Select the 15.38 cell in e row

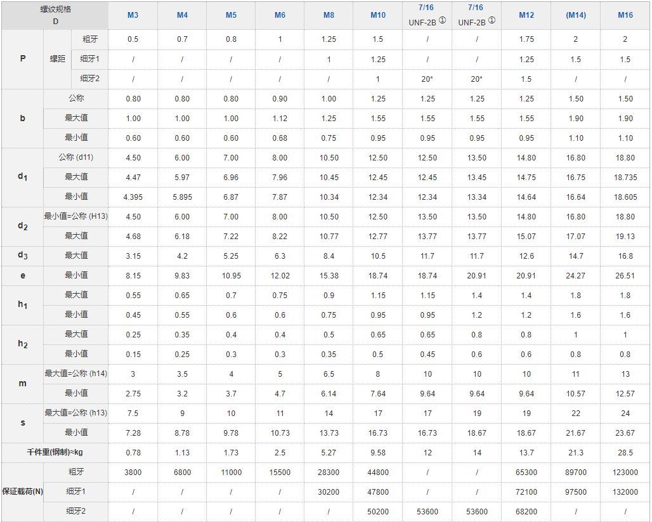pos(329,276)
